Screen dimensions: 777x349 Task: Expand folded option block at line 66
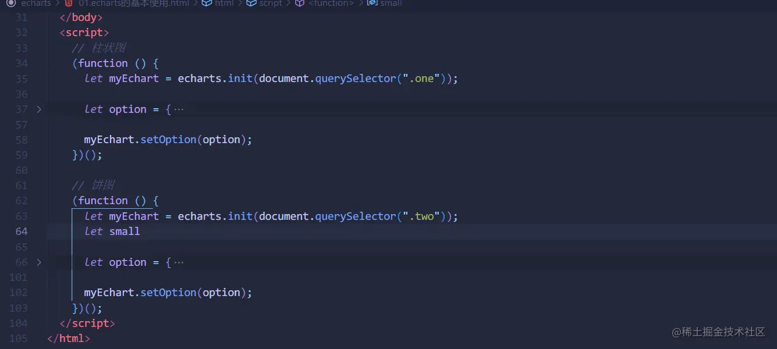click(39, 262)
